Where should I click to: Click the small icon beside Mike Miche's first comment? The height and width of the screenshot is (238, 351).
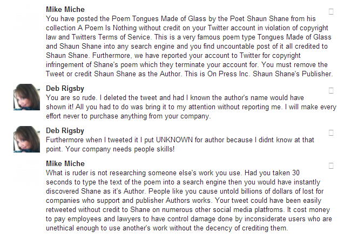pyautogui.click(x=331, y=11)
